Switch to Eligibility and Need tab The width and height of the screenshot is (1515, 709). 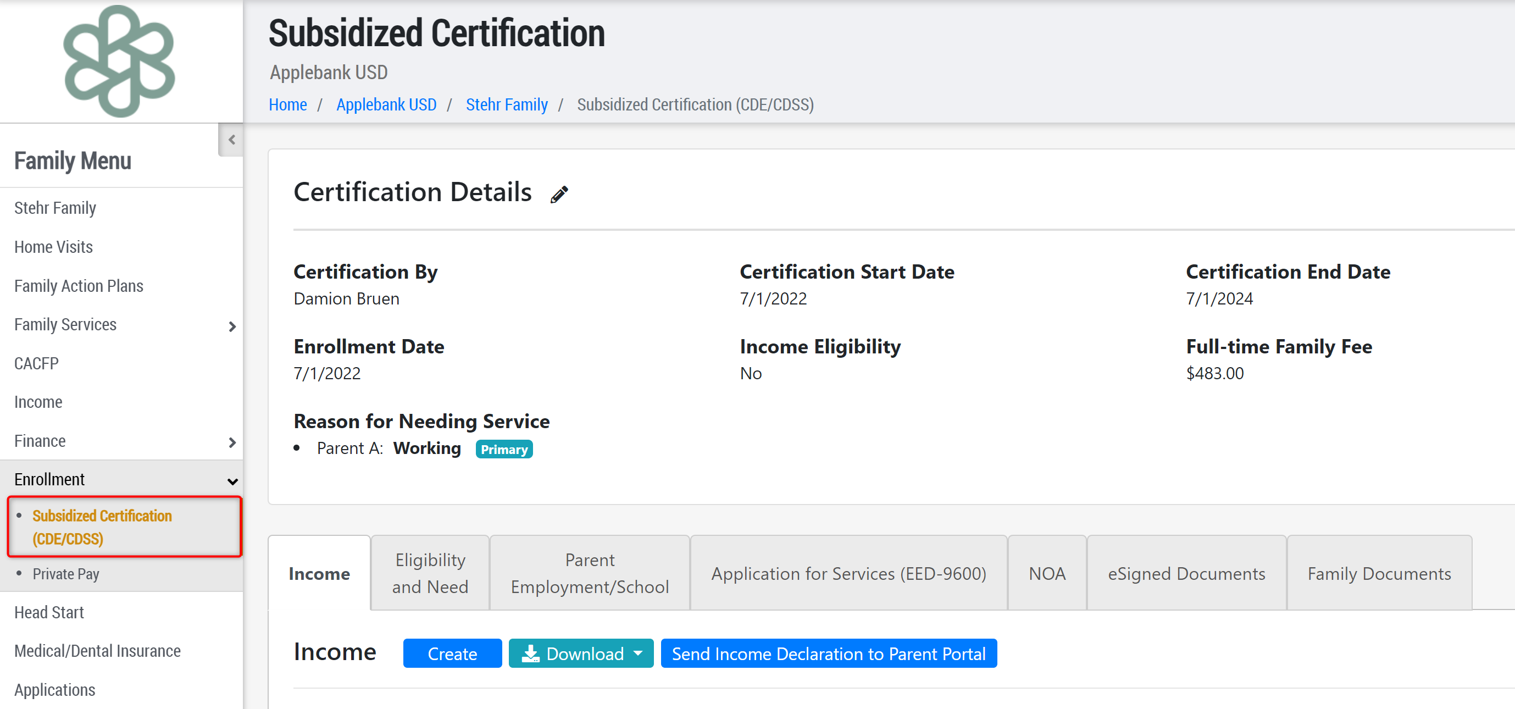[x=430, y=573]
